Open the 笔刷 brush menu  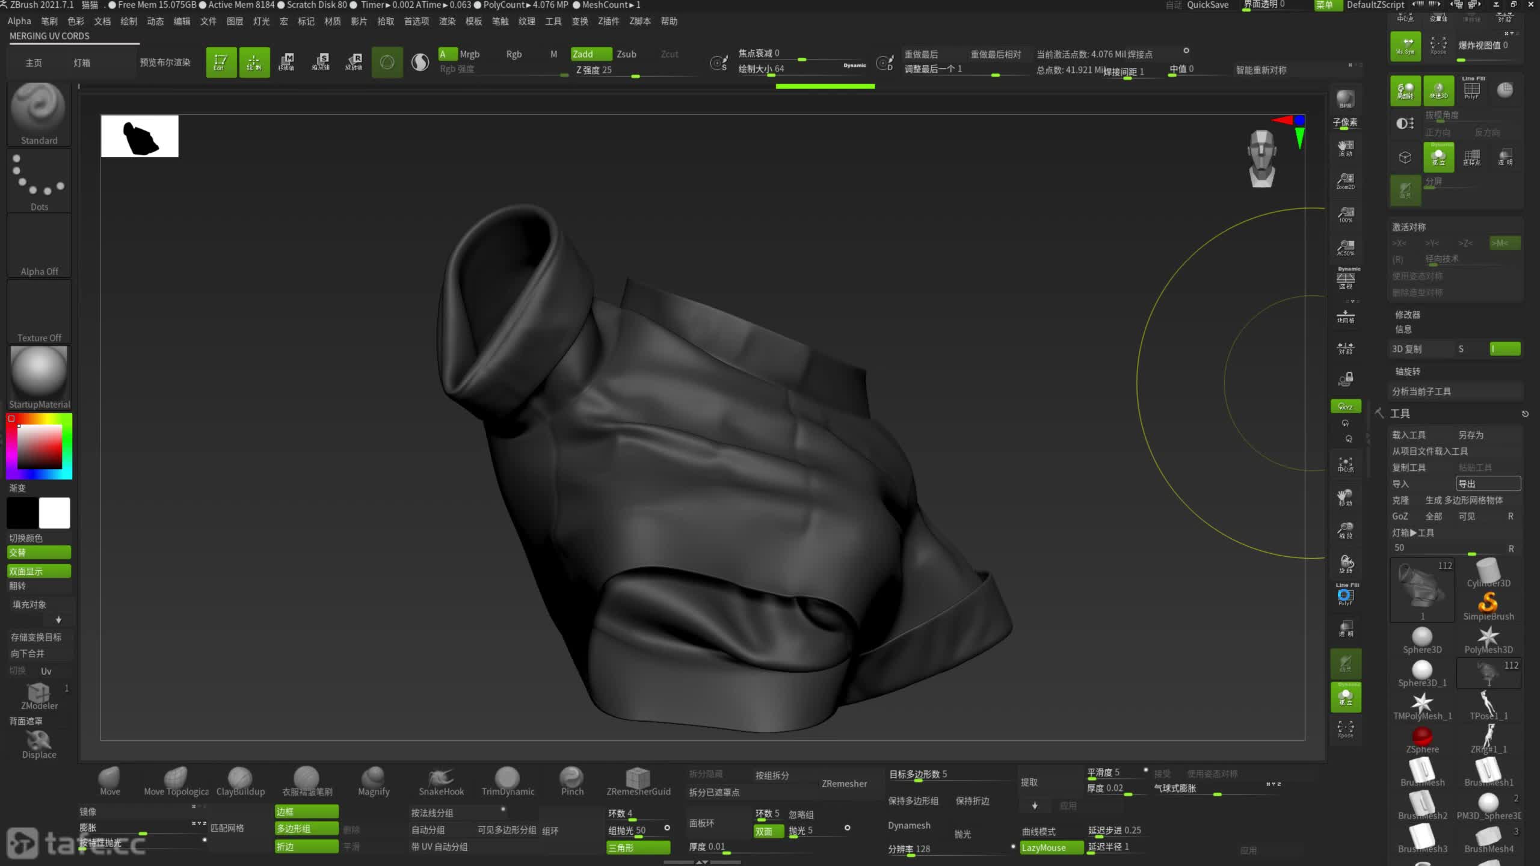[49, 21]
